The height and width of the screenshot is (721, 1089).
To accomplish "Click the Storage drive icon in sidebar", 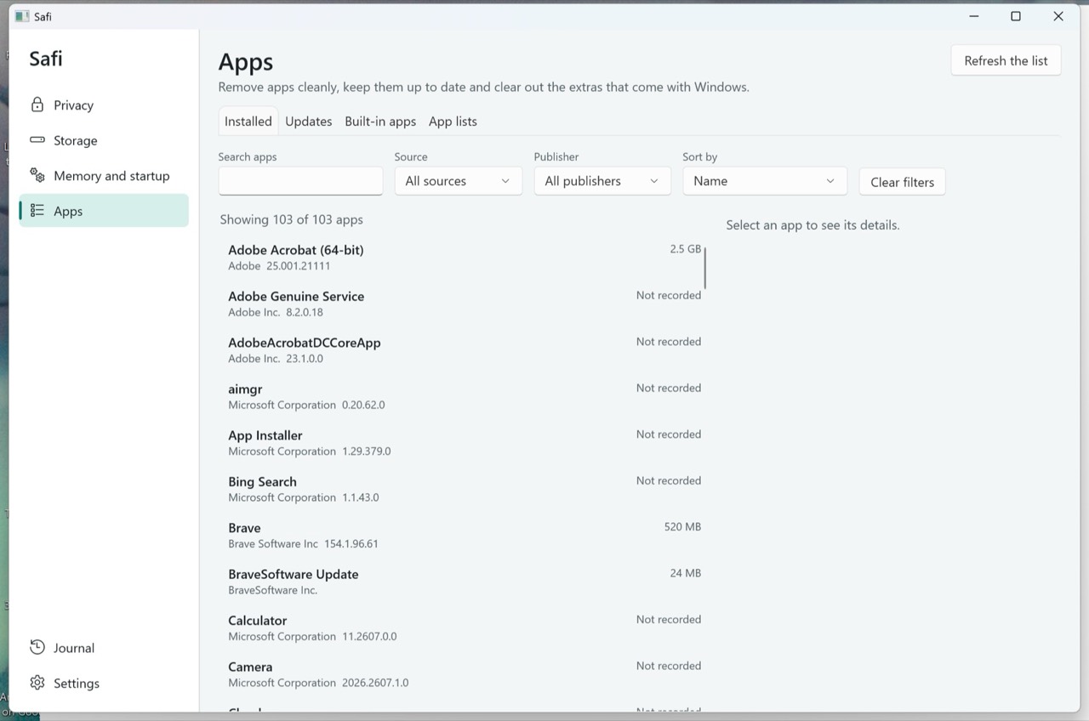I will pyautogui.click(x=37, y=140).
